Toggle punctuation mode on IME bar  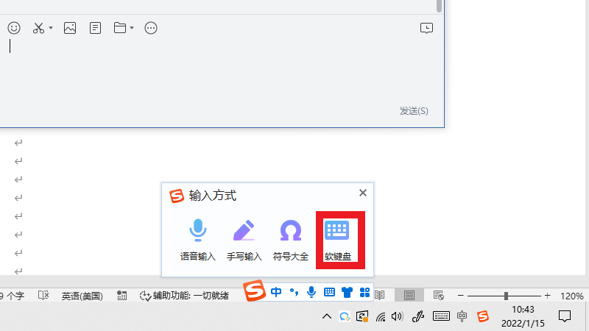tap(294, 292)
